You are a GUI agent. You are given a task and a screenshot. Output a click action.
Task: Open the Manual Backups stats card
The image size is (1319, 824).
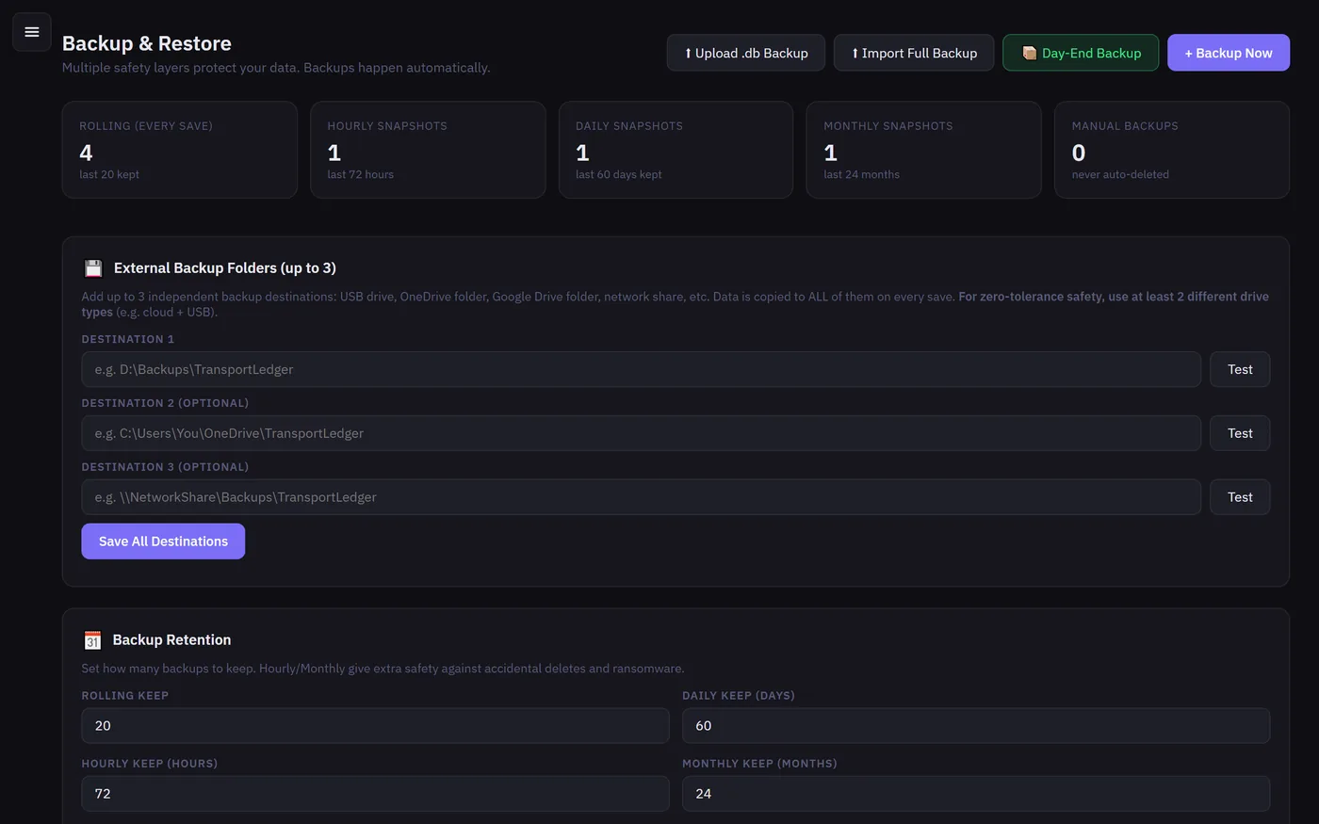tap(1172, 150)
